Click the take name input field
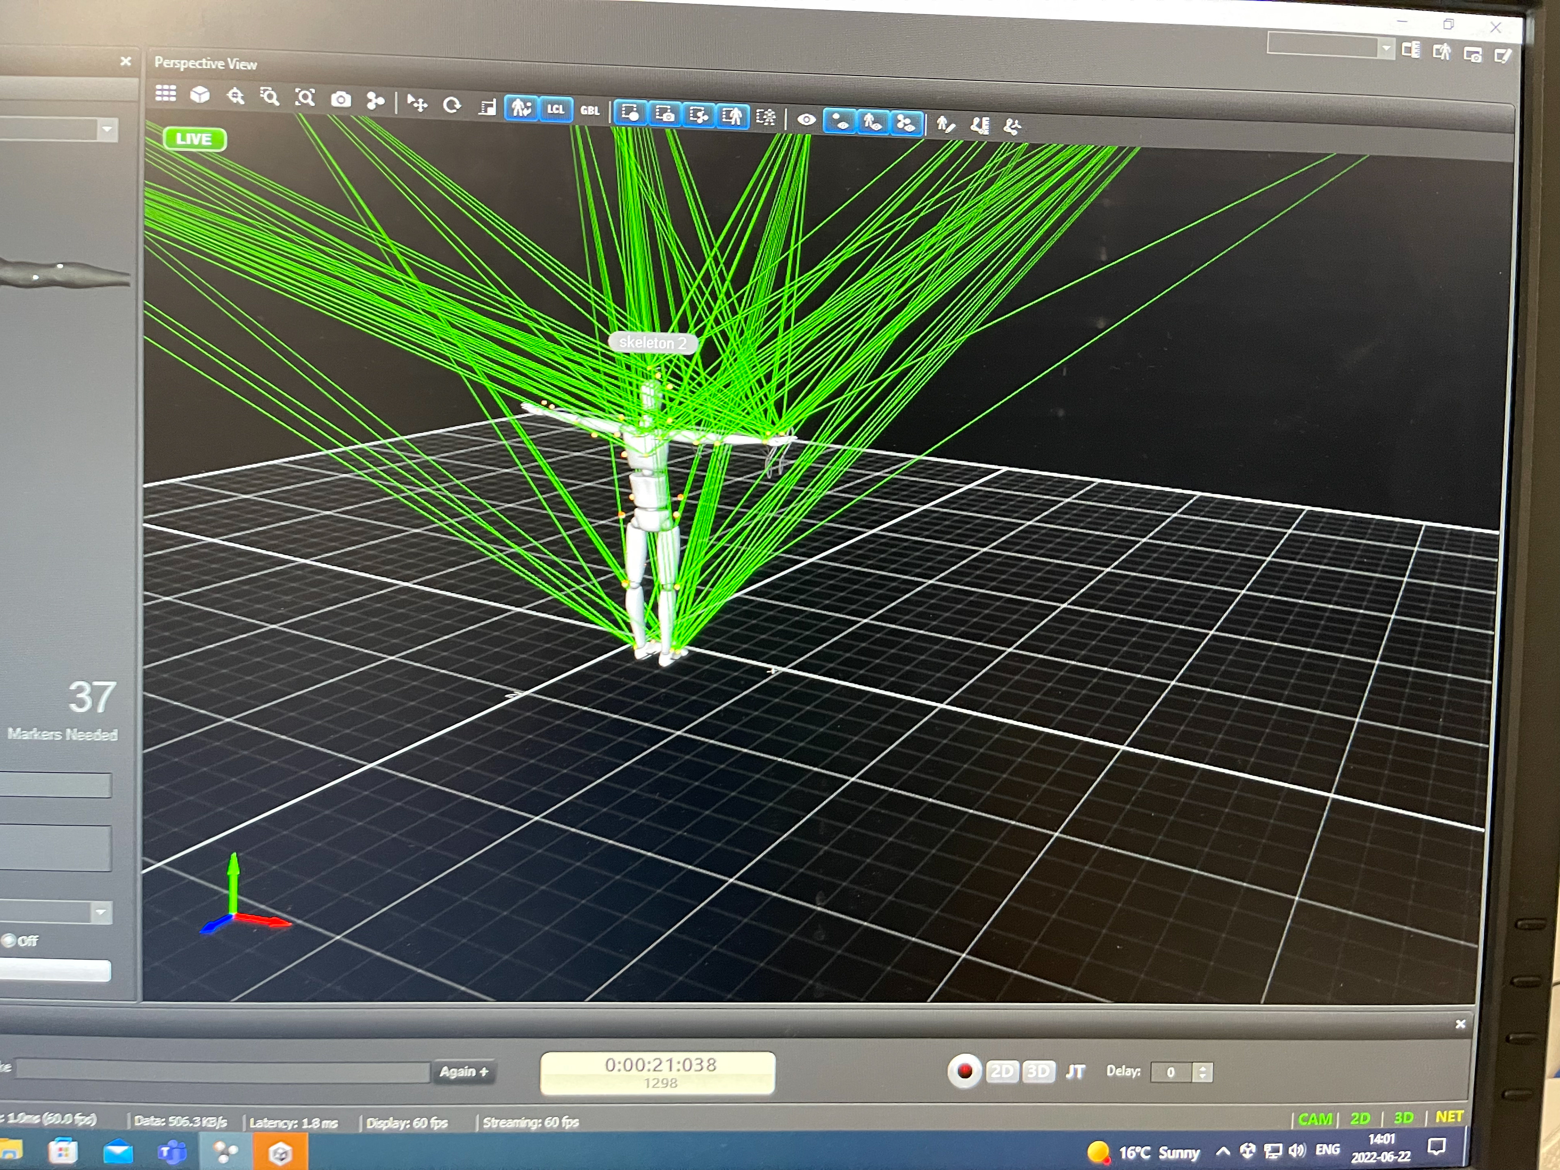The width and height of the screenshot is (1560, 1170). (x=223, y=1071)
